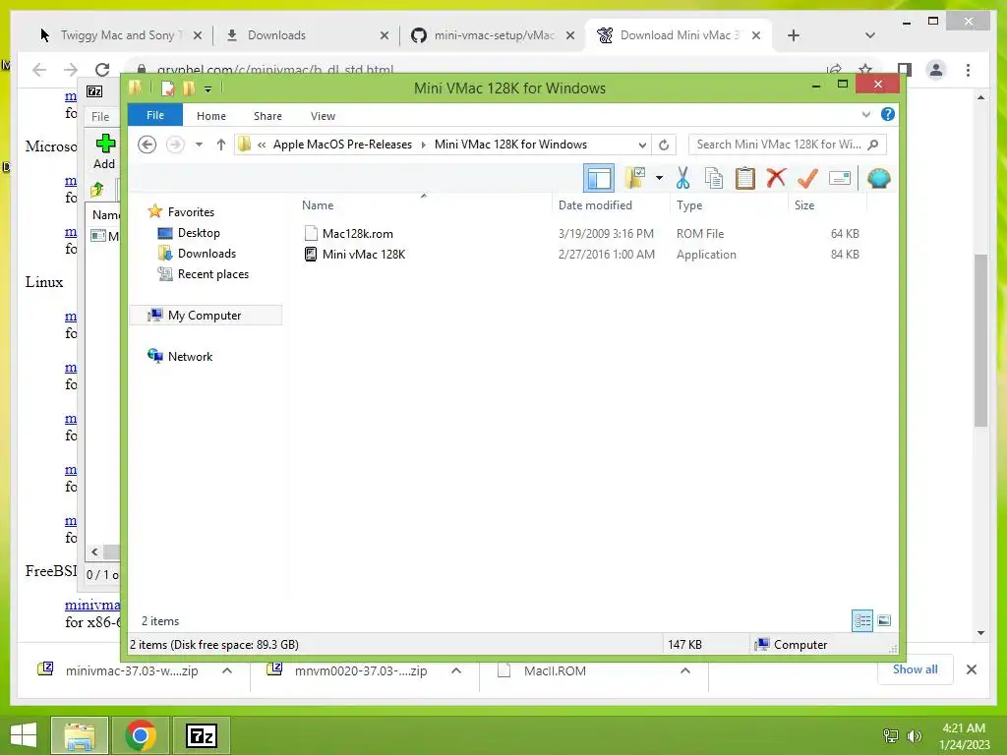This screenshot has height=755, width=1007.
Task: Go up one folder level
Action: [x=221, y=145]
